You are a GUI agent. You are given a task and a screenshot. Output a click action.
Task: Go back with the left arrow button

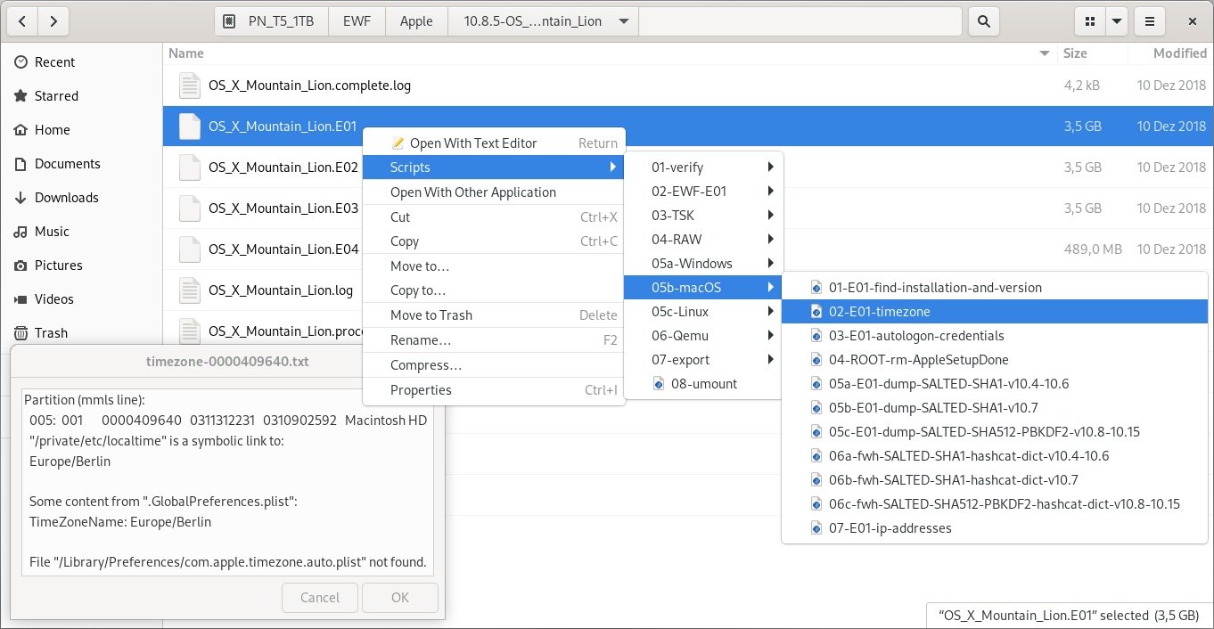point(23,20)
